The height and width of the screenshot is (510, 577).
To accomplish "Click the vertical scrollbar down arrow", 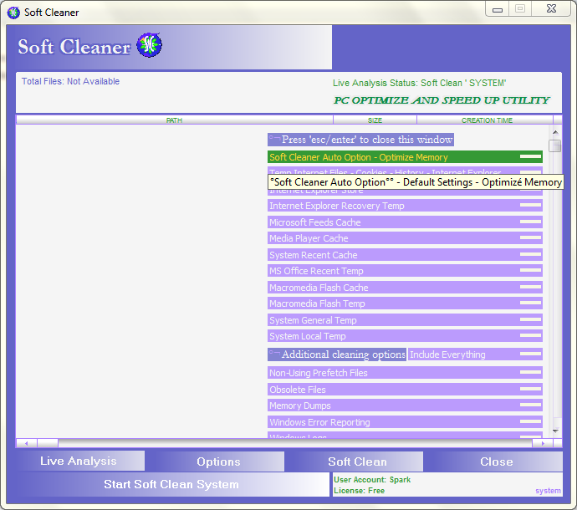I will [x=555, y=431].
